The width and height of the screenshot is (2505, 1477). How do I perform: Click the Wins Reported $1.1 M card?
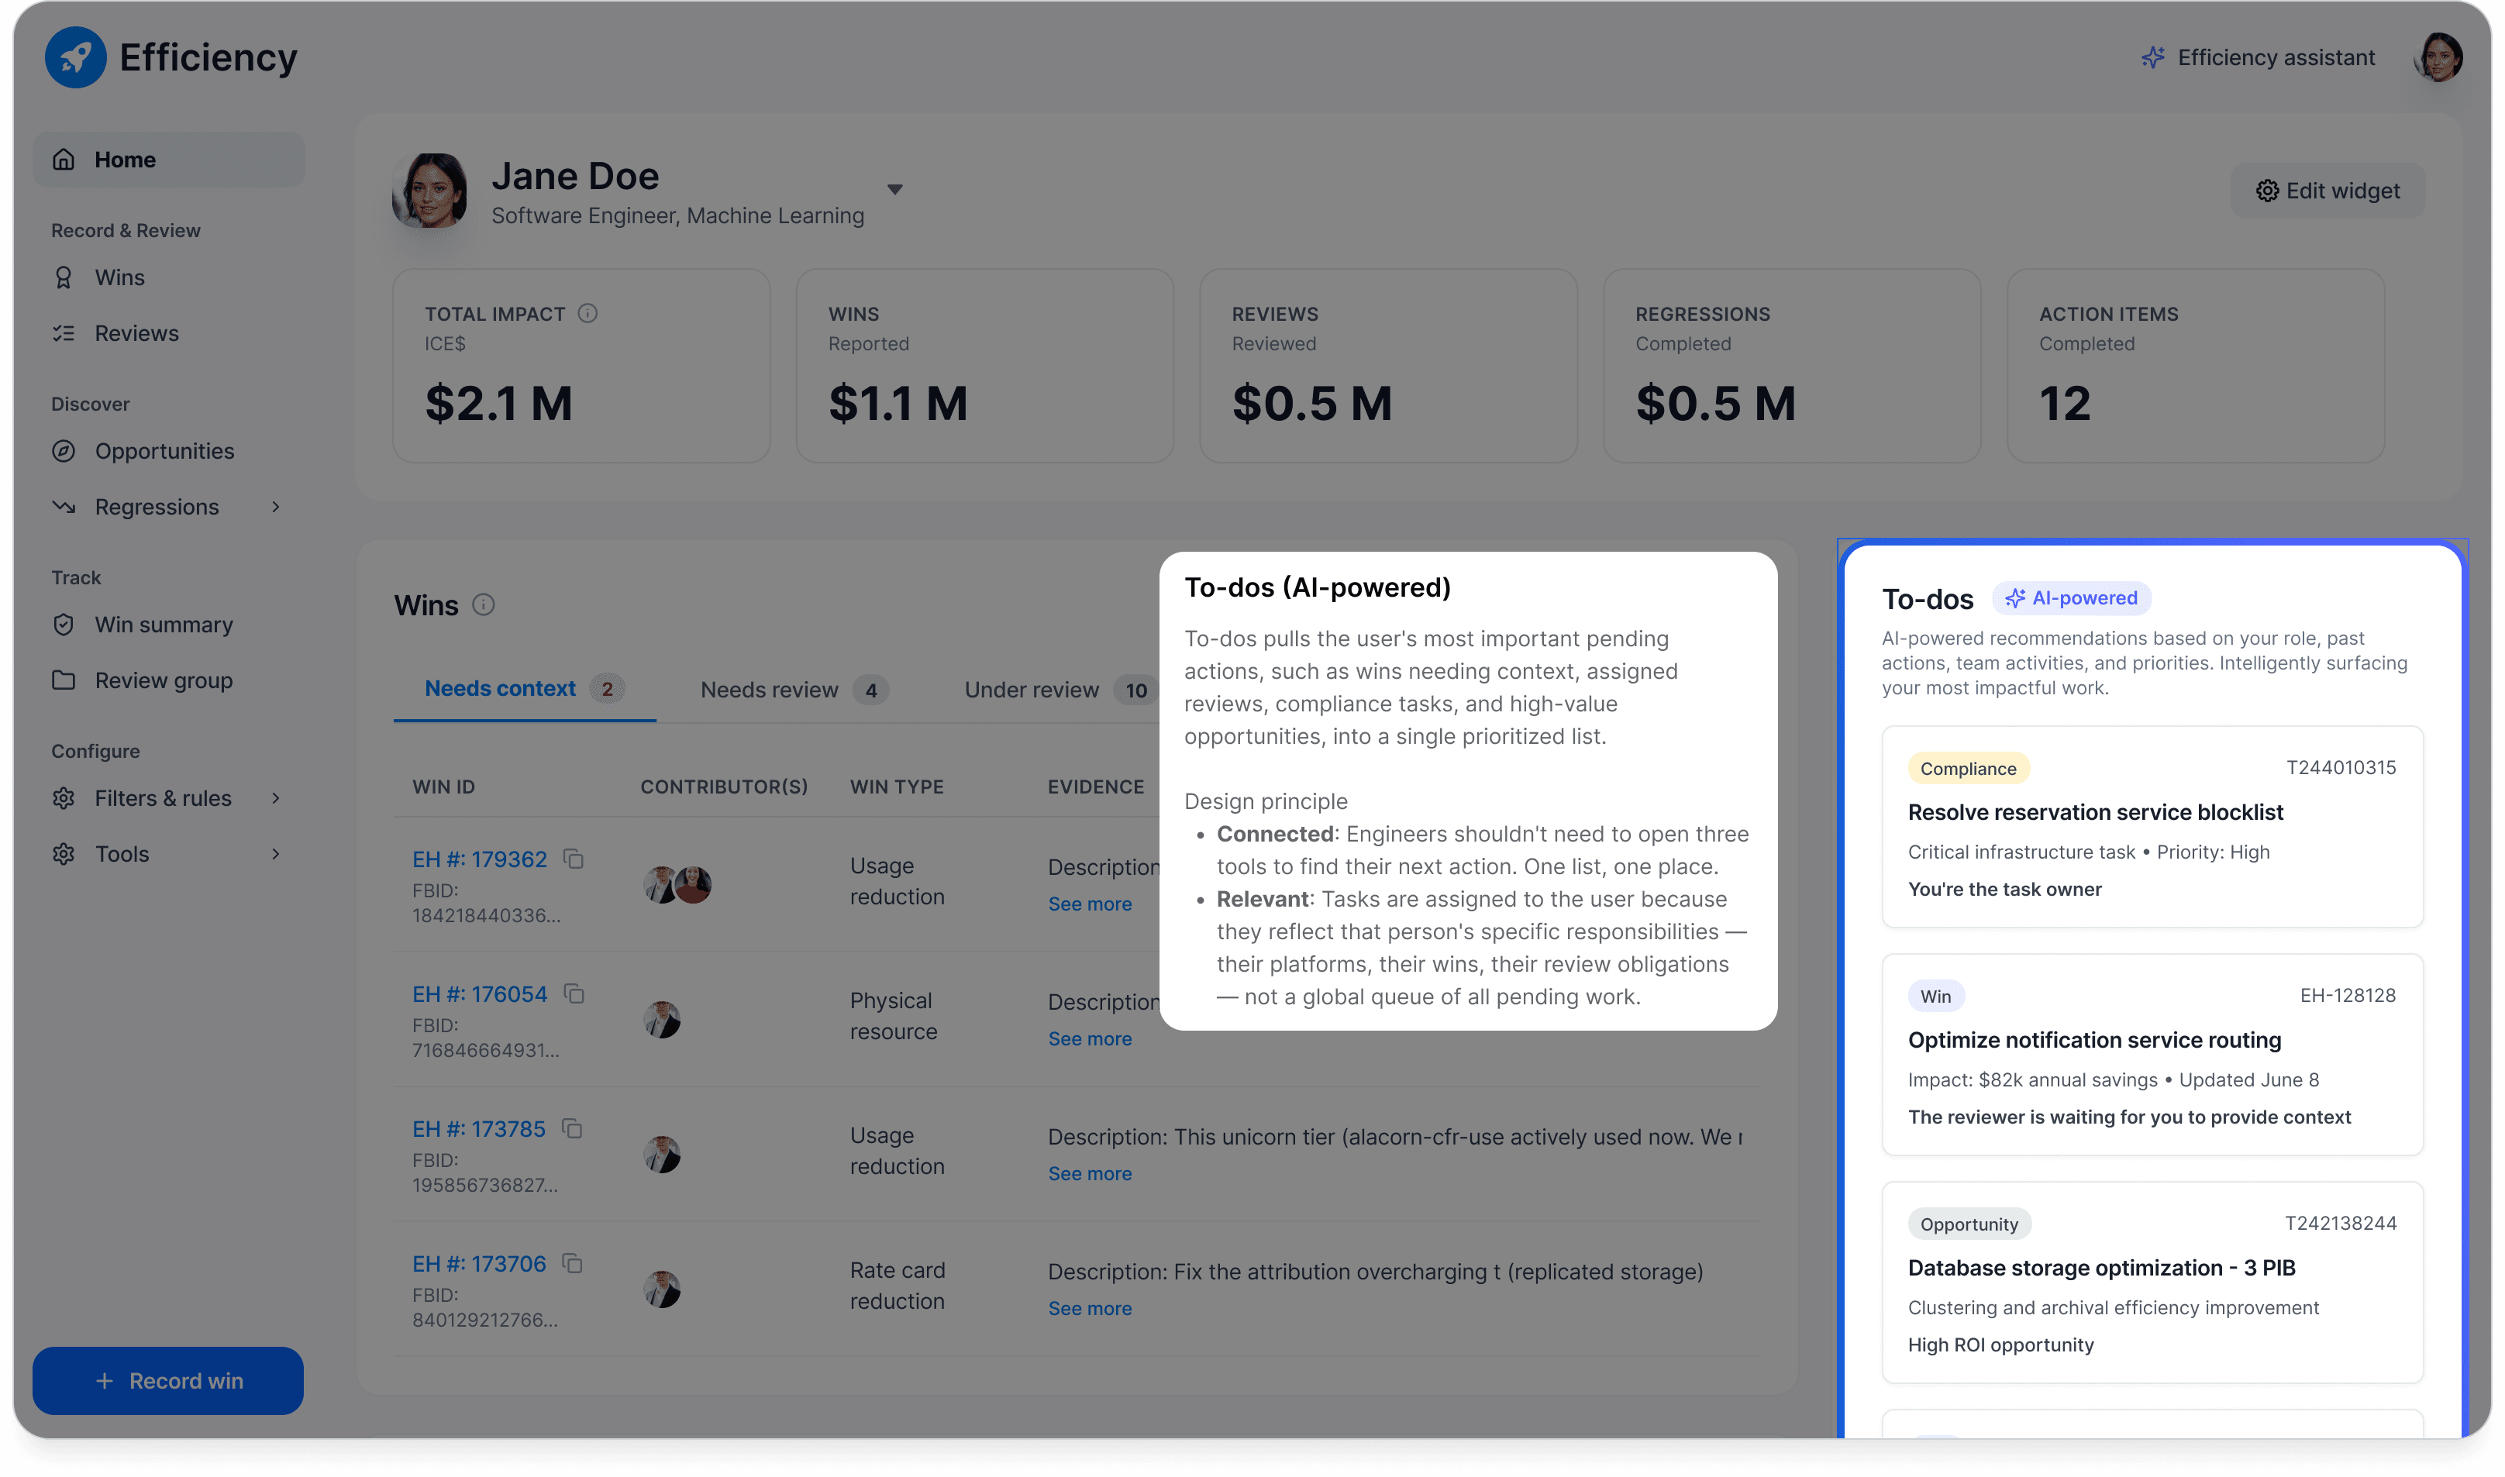984,365
